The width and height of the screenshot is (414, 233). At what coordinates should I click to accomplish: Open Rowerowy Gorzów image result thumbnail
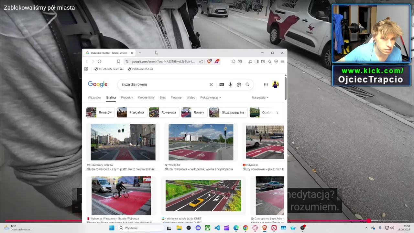click(123, 142)
